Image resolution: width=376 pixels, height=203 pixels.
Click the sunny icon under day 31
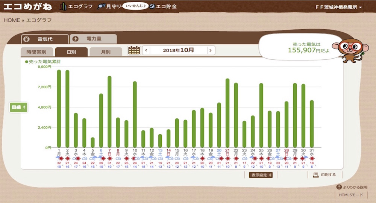coord(312,158)
